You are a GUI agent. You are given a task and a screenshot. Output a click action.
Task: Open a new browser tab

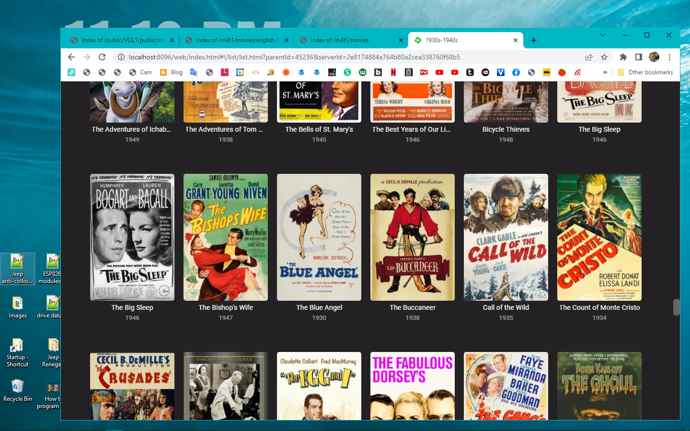(x=534, y=40)
